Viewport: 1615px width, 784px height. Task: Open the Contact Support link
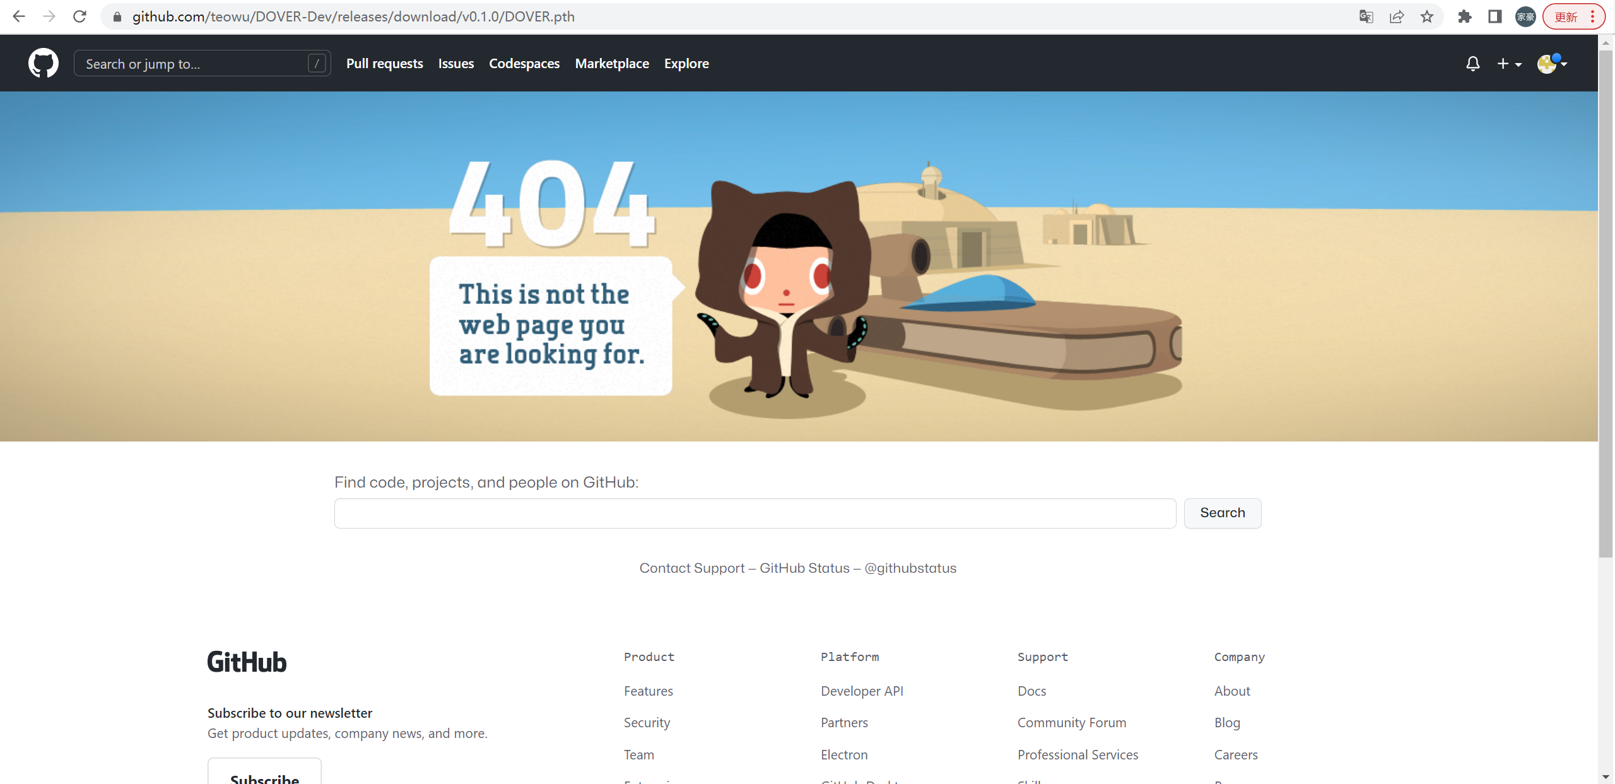point(691,568)
